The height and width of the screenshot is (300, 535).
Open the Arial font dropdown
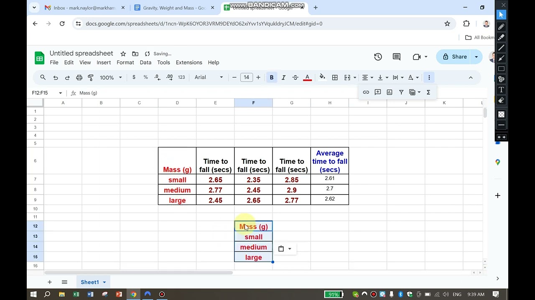pyautogui.click(x=209, y=77)
